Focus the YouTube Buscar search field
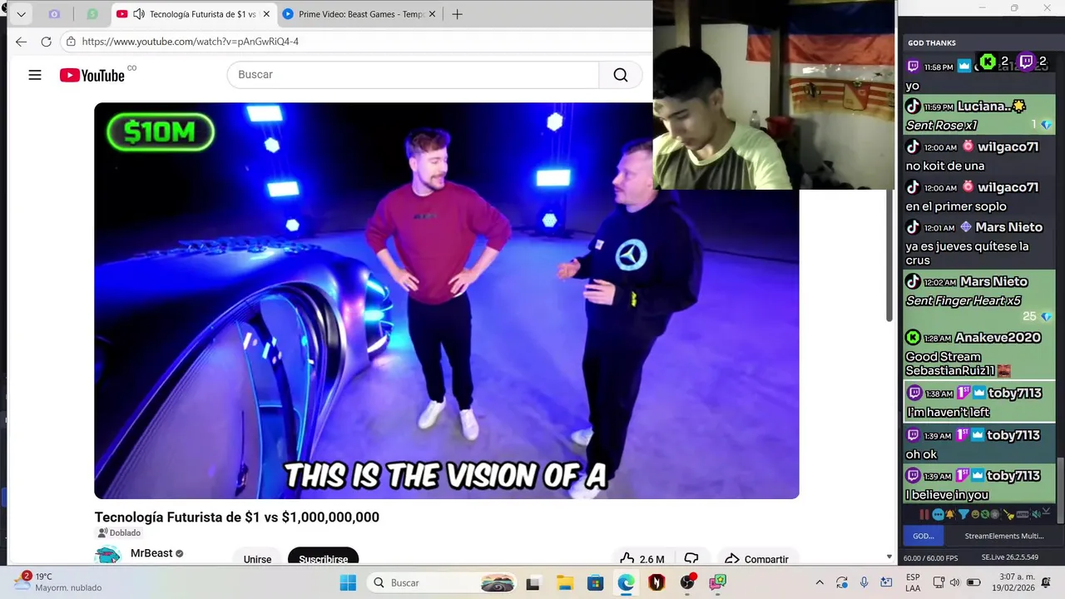Screen dimensions: 1065x599 [x=413, y=75]
